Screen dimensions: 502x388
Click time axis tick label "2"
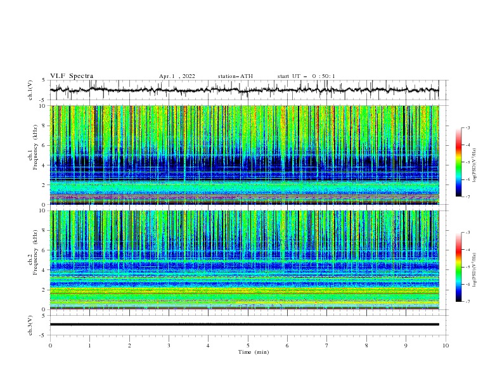point(129,346)
